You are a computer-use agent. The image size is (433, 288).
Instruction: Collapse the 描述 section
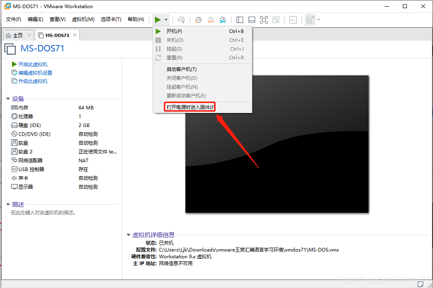coord(8,205)
